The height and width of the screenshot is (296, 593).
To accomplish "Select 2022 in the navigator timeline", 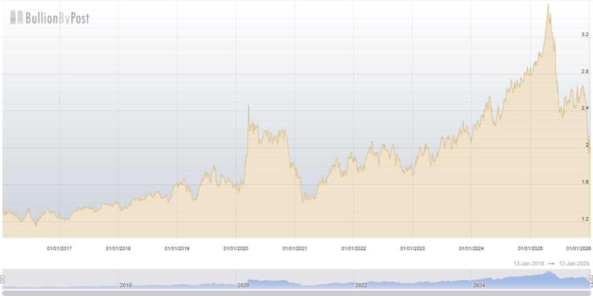I will point(361,285).
